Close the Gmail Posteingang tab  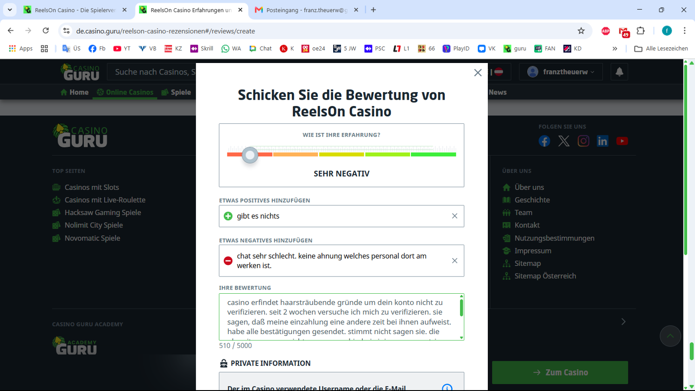click(356, 10)
